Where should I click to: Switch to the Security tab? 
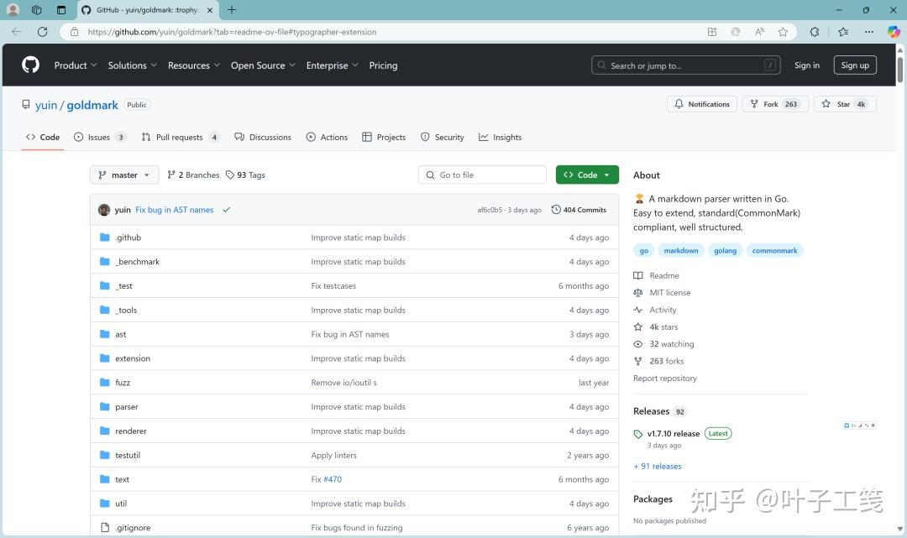coord(443,137)
